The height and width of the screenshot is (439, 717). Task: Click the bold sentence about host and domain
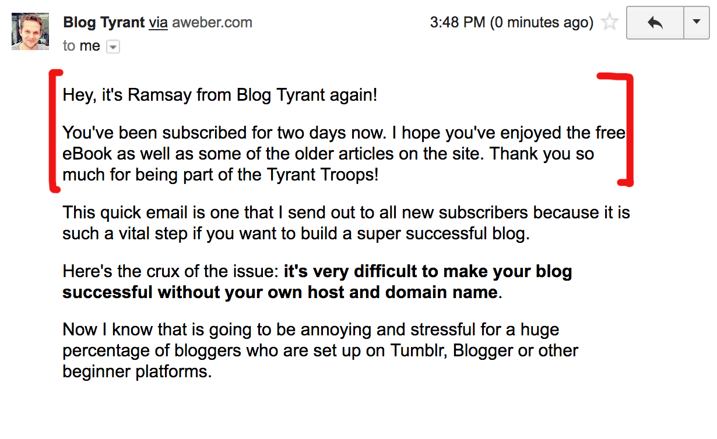[317, 282]
